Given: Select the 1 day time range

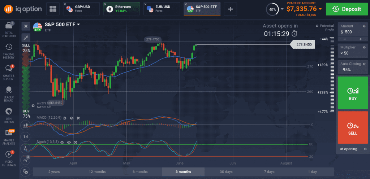Looking at the screenshot, I should pyautogui.click(x=312, y=172).
